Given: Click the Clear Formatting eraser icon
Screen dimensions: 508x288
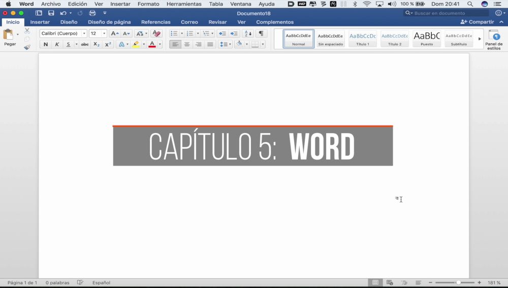Looking at the screenshot, I should pyautogui.click(x=156, y=34).
